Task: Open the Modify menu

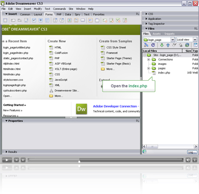Action: pyautogui.click(x=38, y=9)
